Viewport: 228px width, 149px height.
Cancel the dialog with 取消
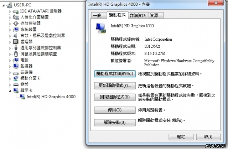(208, 137)
